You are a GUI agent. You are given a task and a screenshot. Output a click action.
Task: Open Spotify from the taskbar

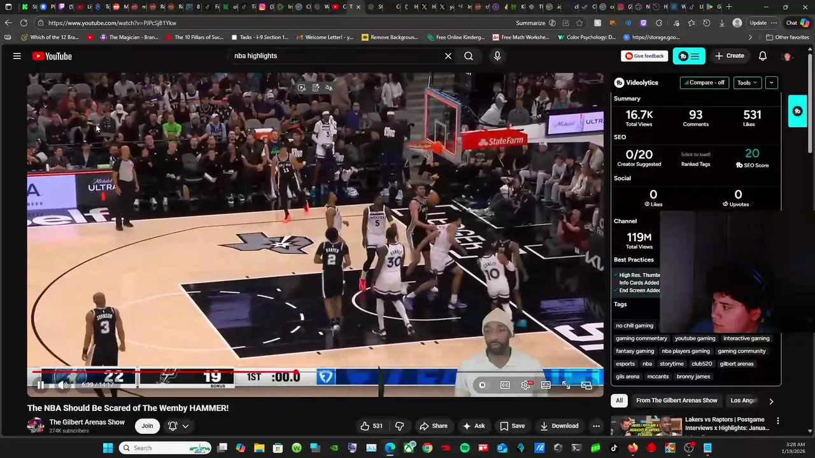pos(465,448)
